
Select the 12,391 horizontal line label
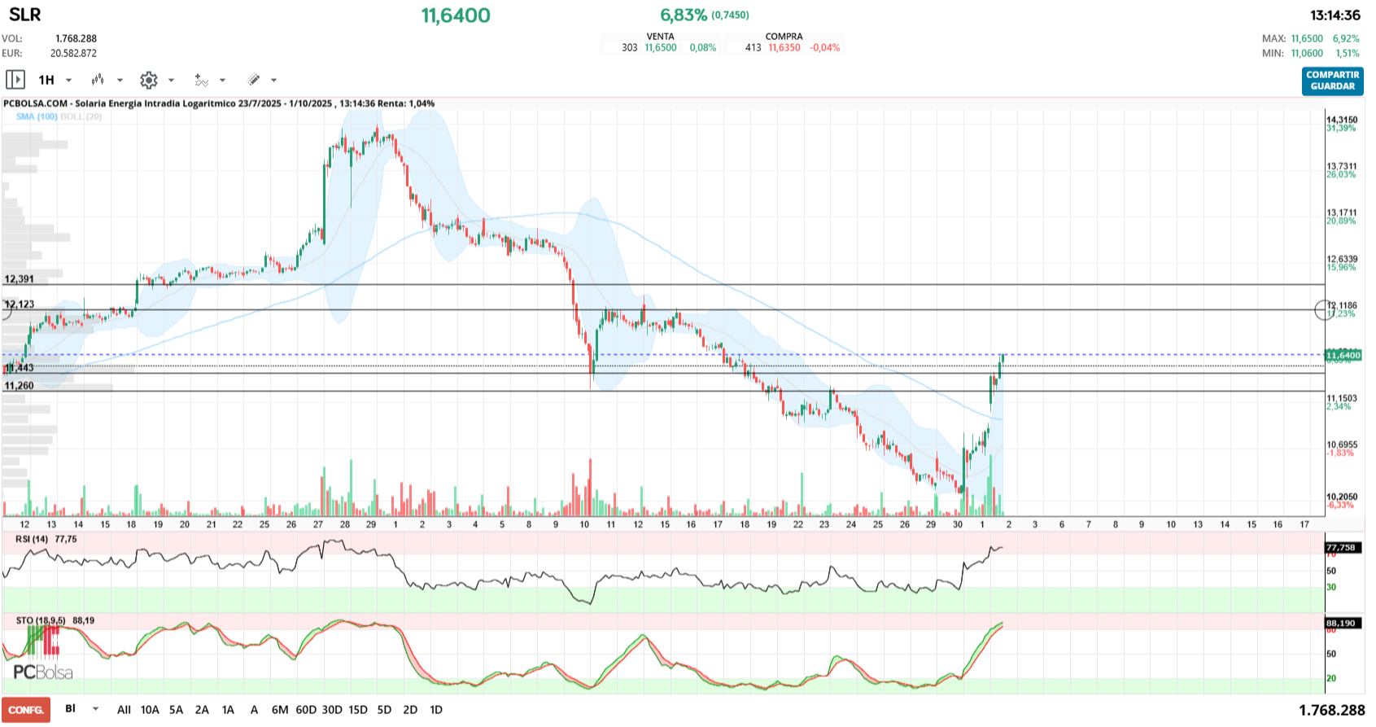click(x=20, y=279)
